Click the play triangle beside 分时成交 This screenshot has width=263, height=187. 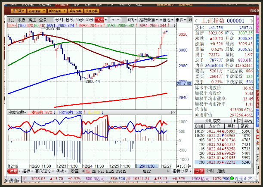click(x=235, y=121)
